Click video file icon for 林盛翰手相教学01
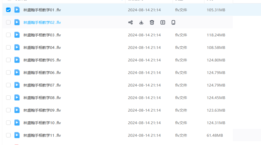Screen dimensions: 261x145 17,10
